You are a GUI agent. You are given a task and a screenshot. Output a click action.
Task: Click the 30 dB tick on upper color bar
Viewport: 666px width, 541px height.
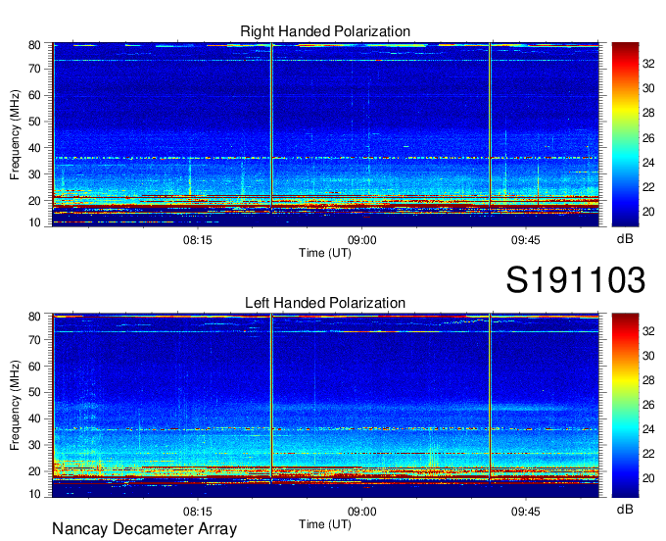648,88
